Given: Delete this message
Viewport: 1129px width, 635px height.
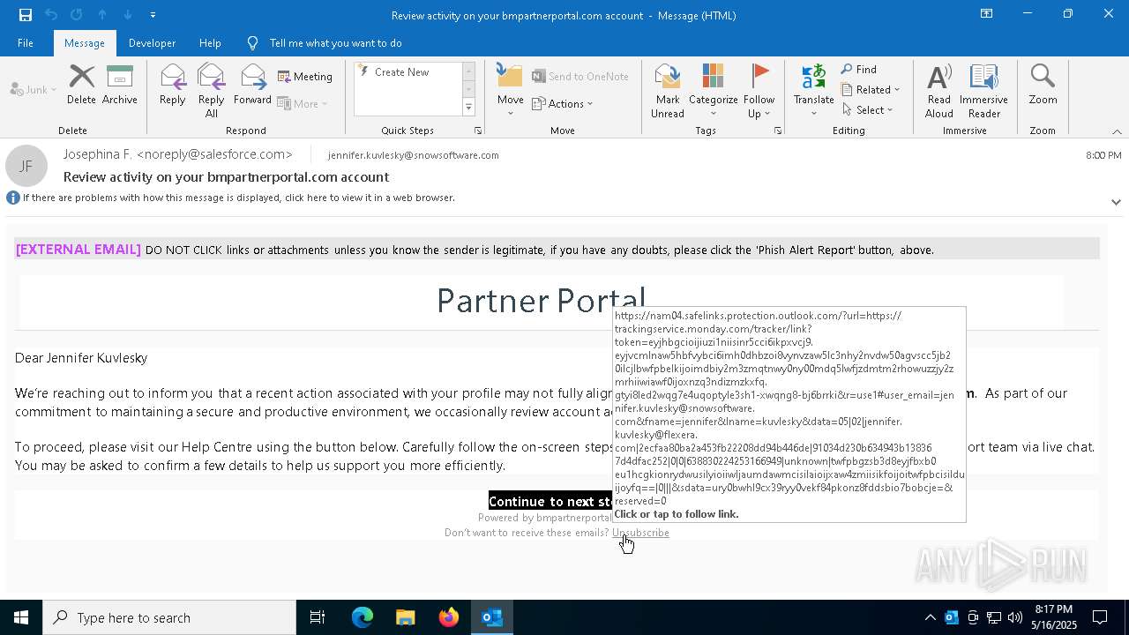Looking at the screenshot, I should 81,85.
